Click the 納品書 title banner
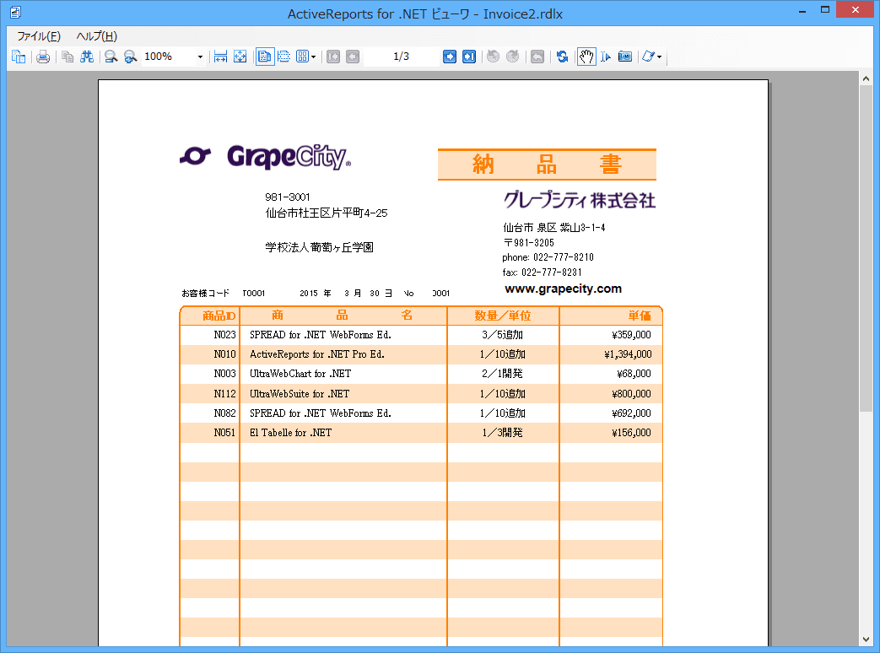The image size is (880, 653). (547, 165)
